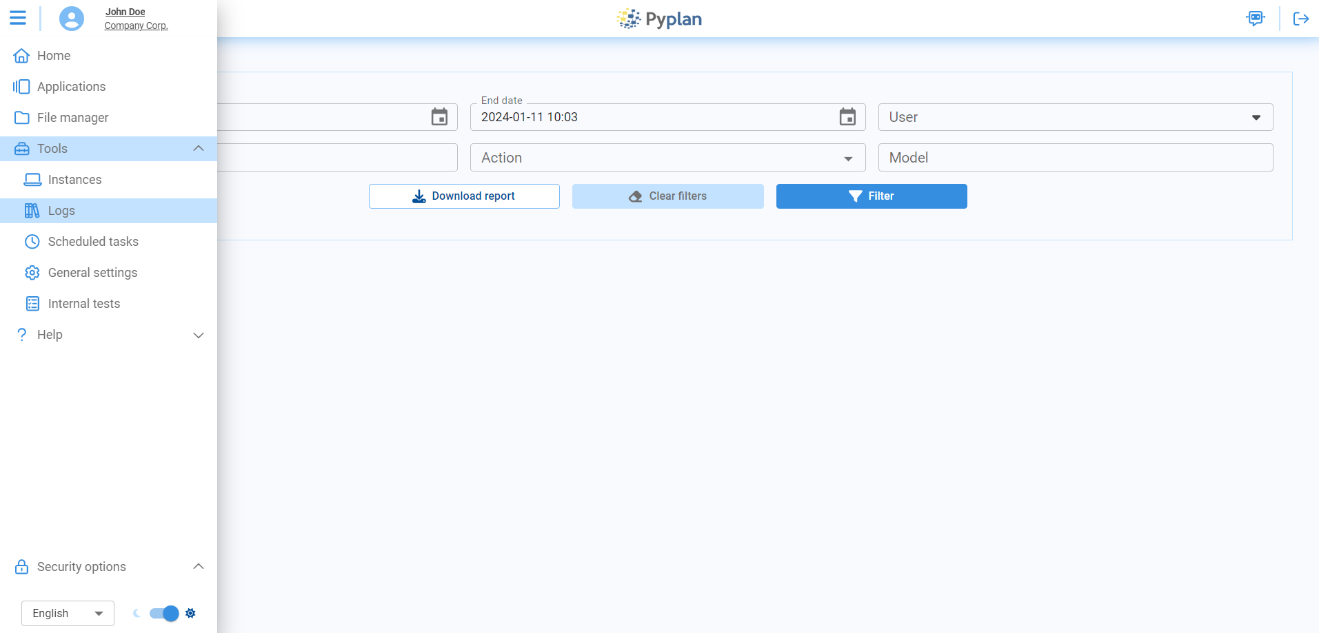Apply filters with the Filter button
This screenshot has height=633, width=1319.
point(872,196)
